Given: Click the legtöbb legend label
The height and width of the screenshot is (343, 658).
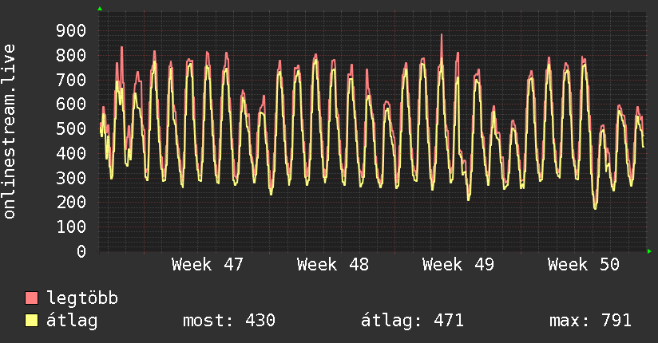Looking at the screenshot, I should point(82,298).
